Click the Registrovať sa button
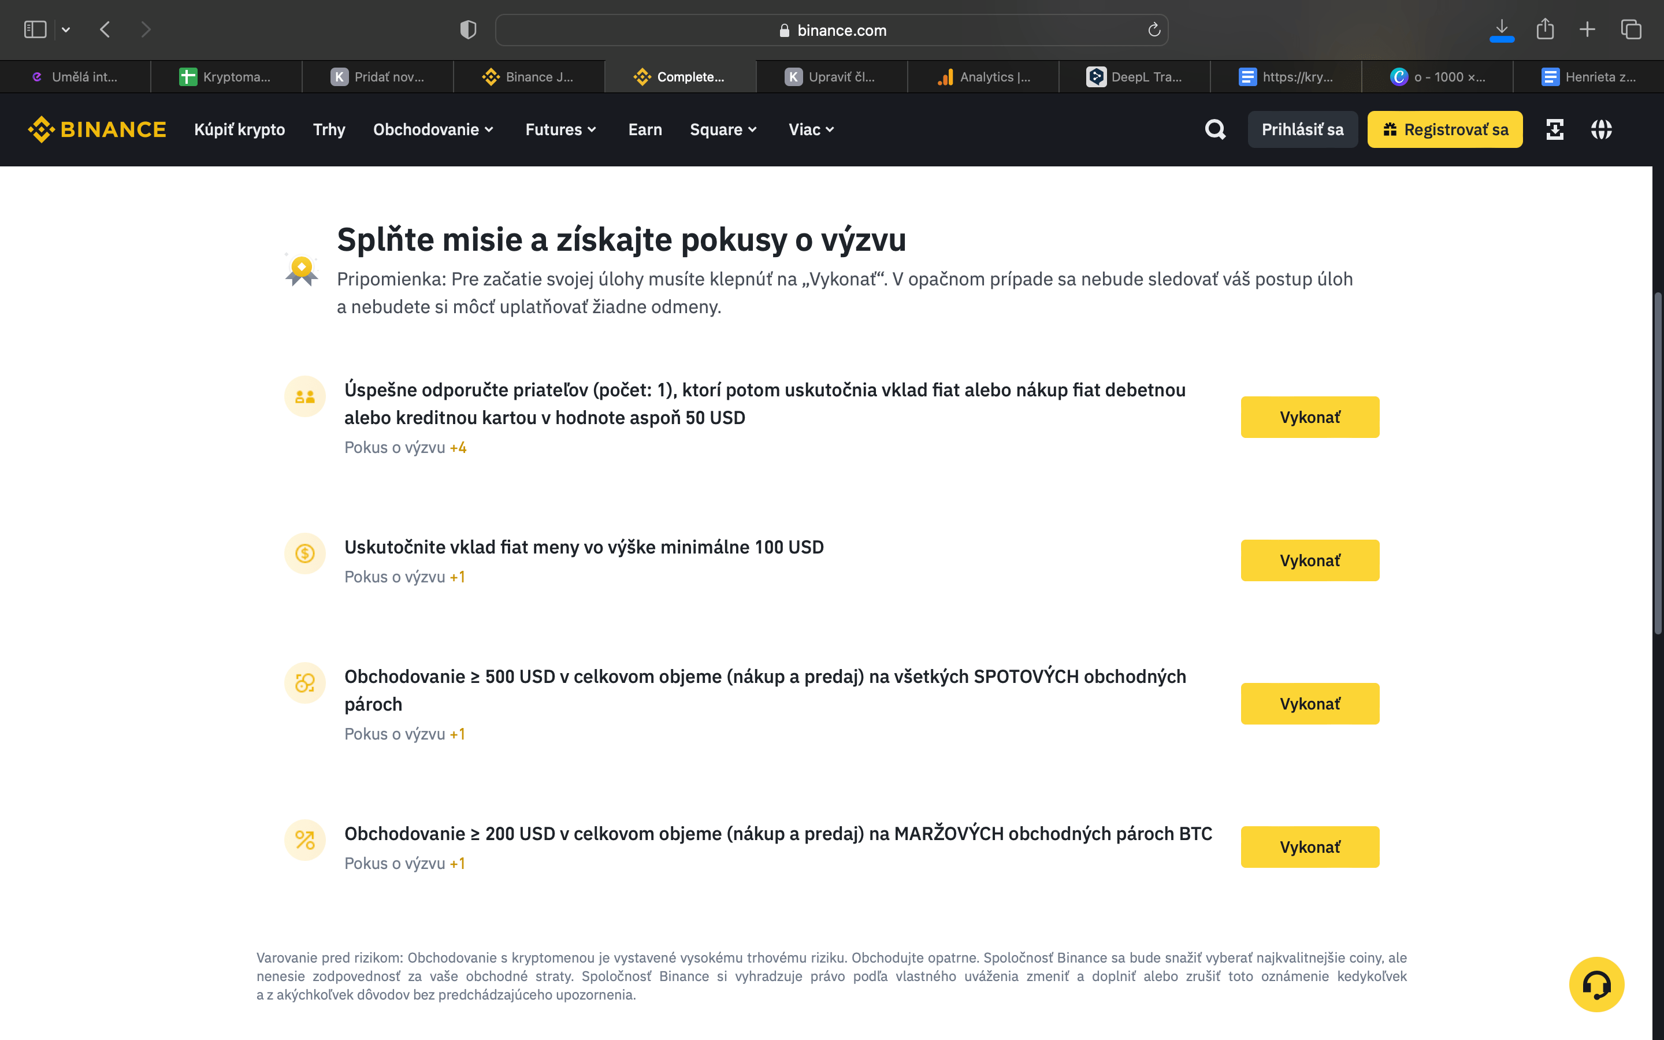The image size is (1664, 1040). coord(1444,129)
